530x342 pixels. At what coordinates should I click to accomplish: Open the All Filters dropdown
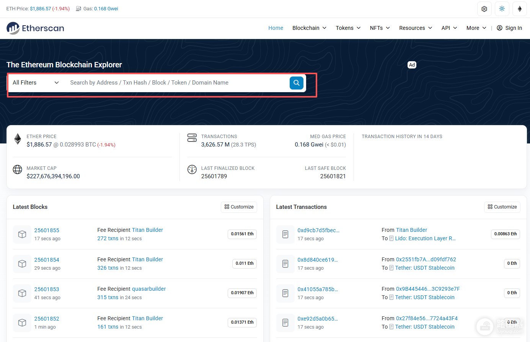(36, 83)
